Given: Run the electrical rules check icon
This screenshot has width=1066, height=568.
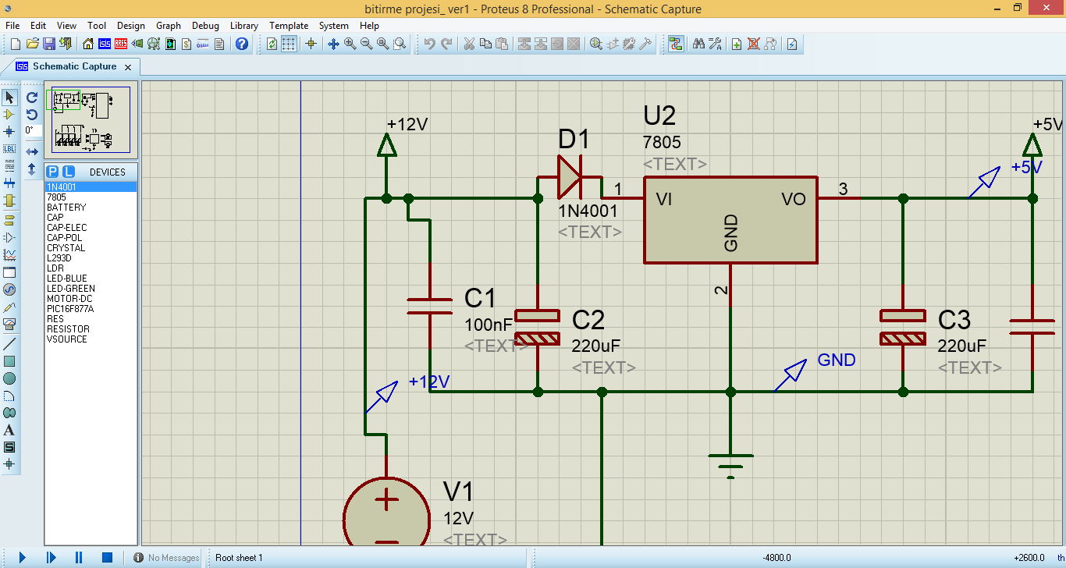Looking at the screenshot, I should (x=792, y=44).
